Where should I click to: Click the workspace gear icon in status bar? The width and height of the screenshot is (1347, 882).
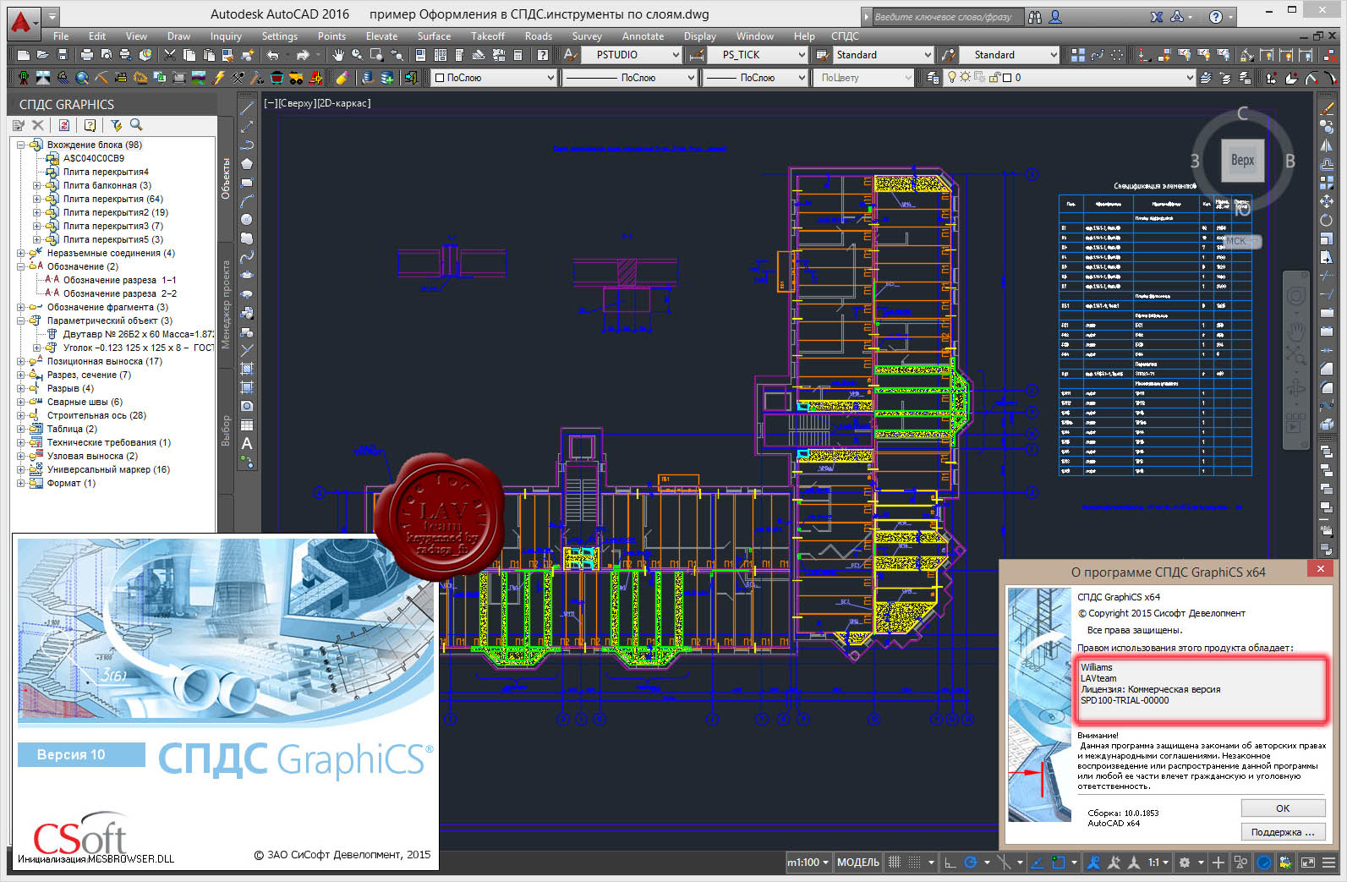pyautogui.click(x=1185, y=863)
